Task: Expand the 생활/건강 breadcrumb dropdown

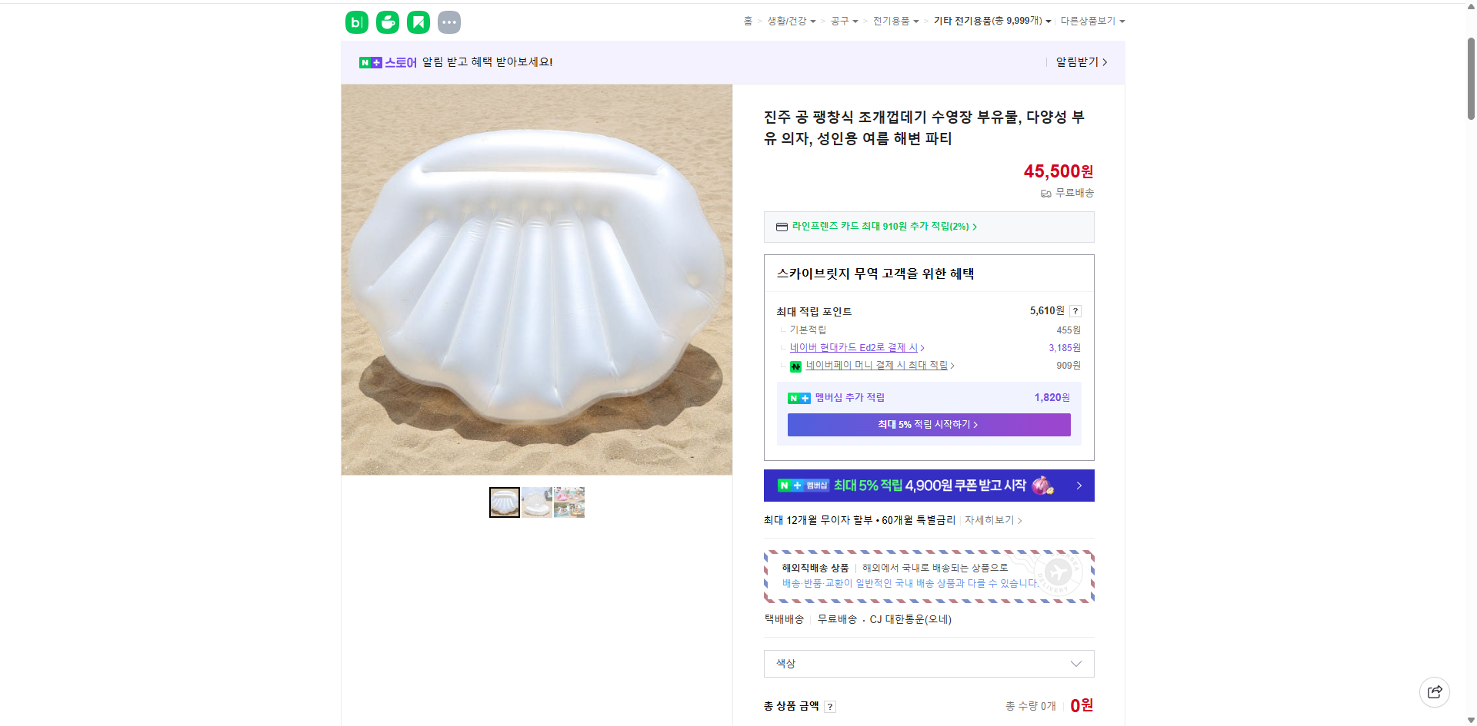Action: [790, 21]
